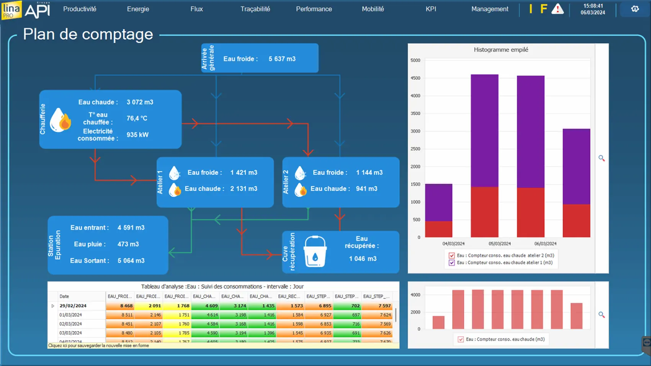Click the Lina PRO logo
651x366 pixels.
coord(11,10)
